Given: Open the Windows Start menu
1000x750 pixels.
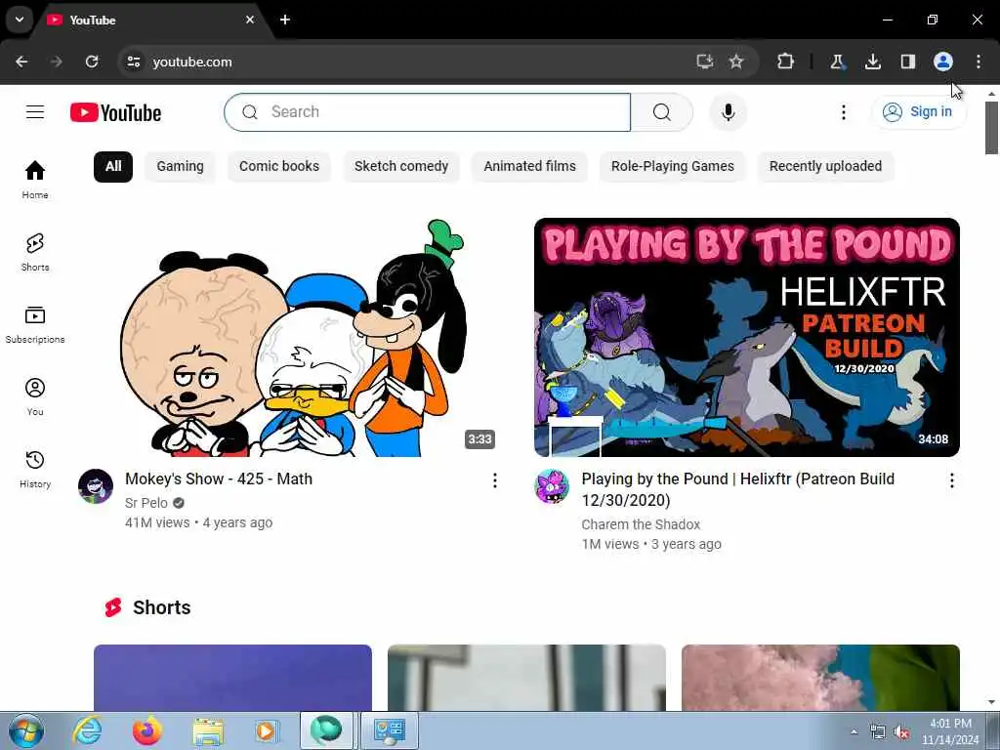Looking at the screenshot, I should pos(26,730).
